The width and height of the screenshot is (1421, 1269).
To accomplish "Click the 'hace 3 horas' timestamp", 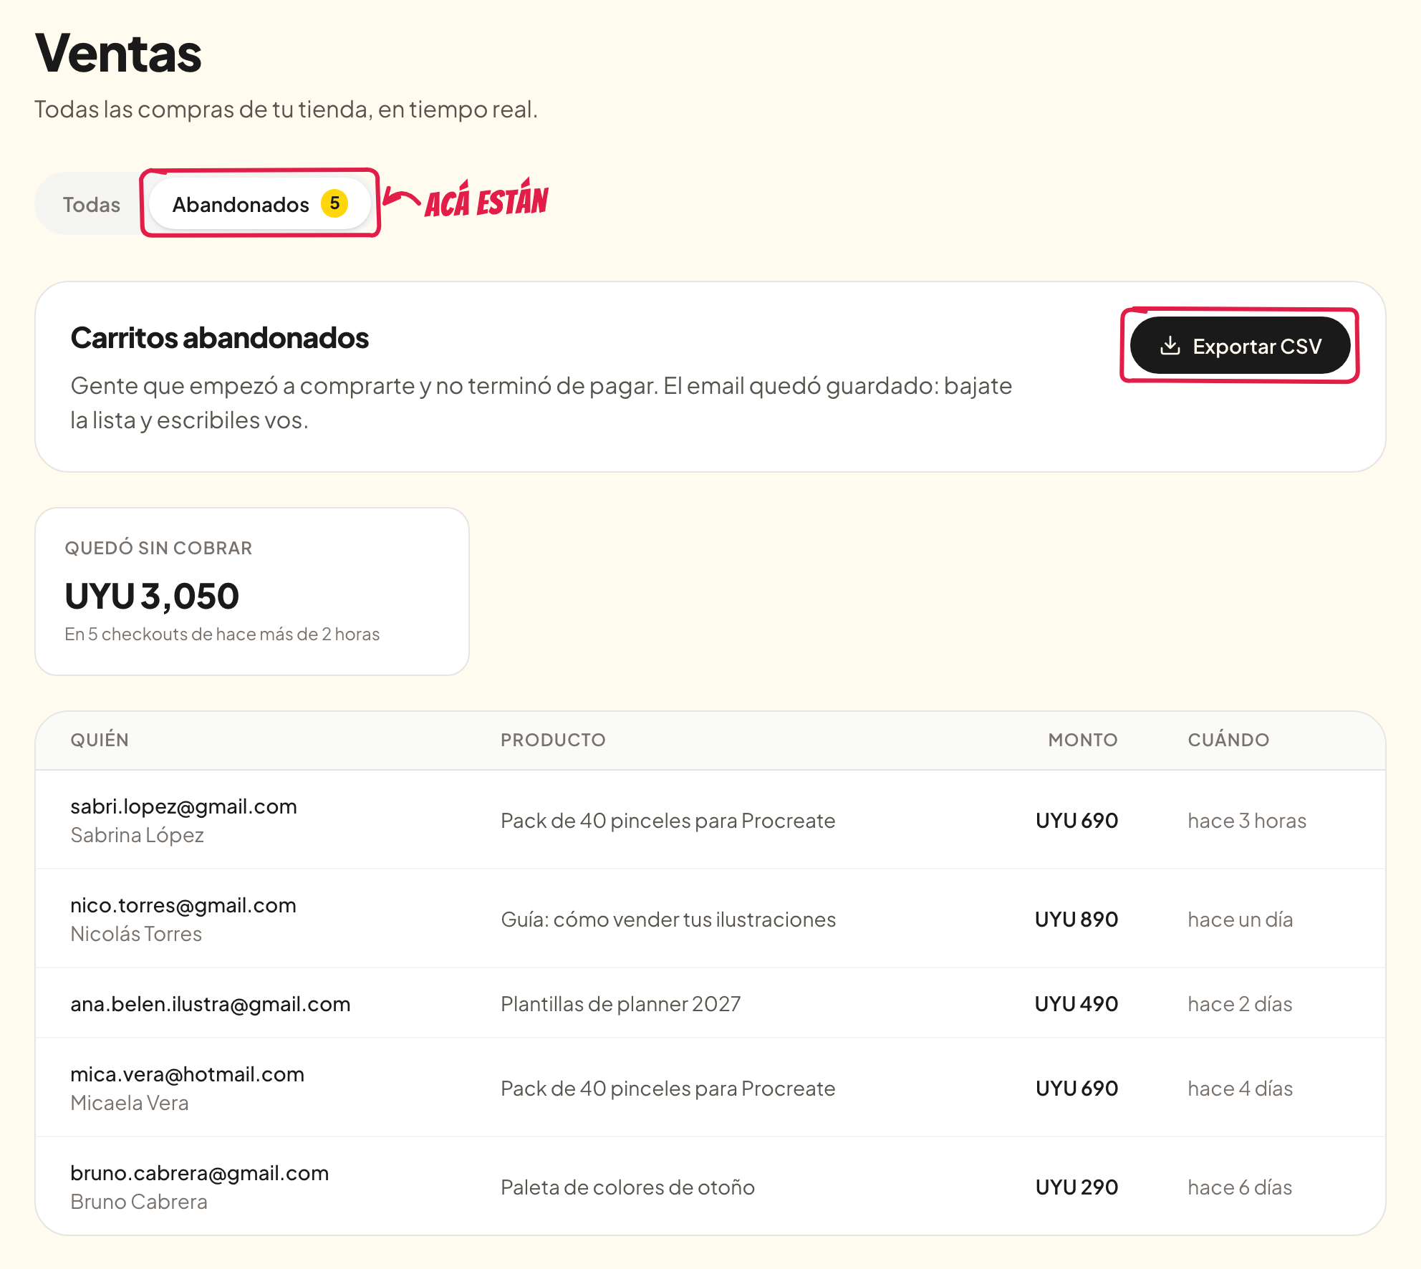I will [1247, 821].
